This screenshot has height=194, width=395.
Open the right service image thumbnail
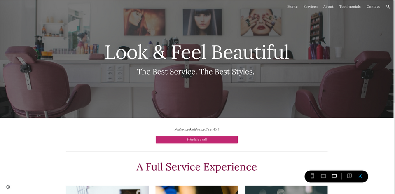pyautogui.click(x=286, y=190)
